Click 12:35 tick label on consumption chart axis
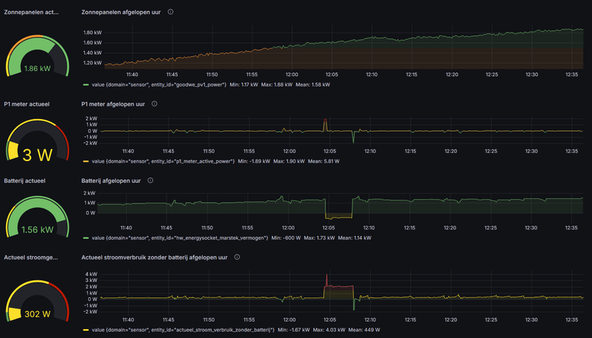Image resolution: width=592 pixels, height=338 pixels. pyautogui.click(x=571, y=320)
